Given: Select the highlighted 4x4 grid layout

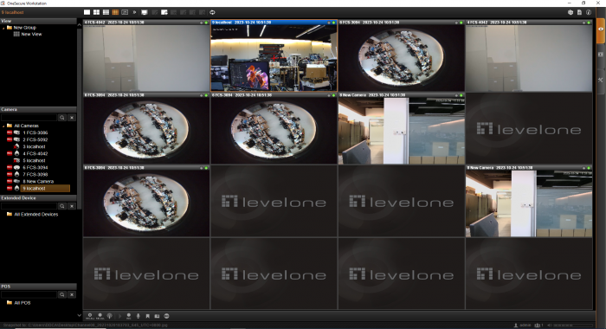Looking at the screenshot, I should 115,12.
